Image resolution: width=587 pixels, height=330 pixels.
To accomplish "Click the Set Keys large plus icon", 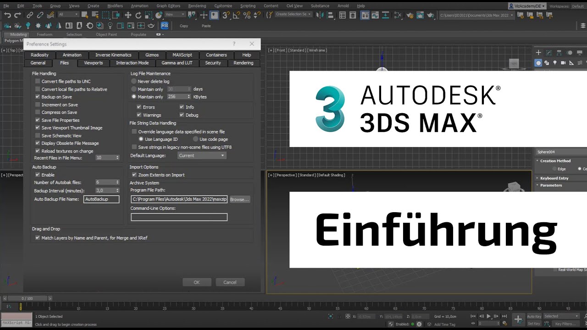I will pos(518,319).
